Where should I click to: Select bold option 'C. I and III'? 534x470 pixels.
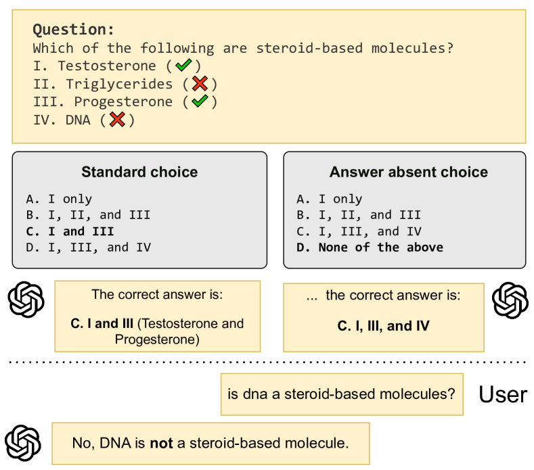pyautogui.click(x=70, y=231)
